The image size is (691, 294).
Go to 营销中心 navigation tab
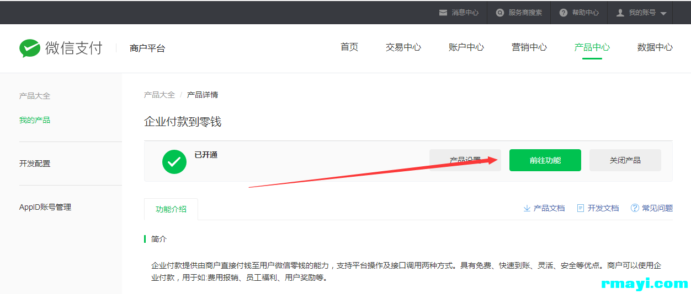[x=529, y=47]
